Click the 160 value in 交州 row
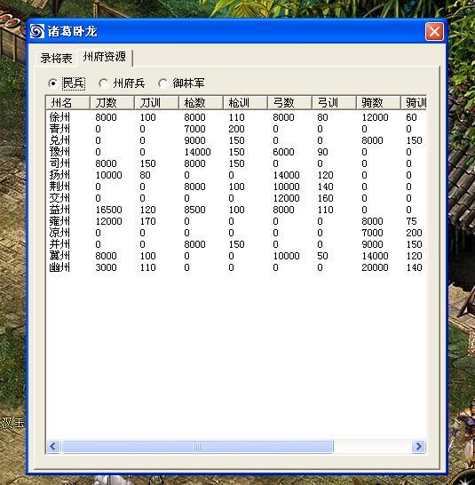Screen dimensions: 475x485 pyautogui.click(x=325, y=198)
